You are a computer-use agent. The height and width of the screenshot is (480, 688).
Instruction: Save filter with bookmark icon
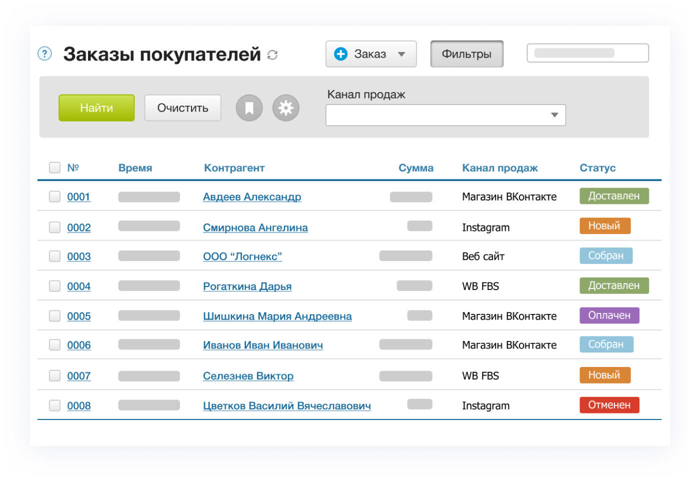coord(249,108)
